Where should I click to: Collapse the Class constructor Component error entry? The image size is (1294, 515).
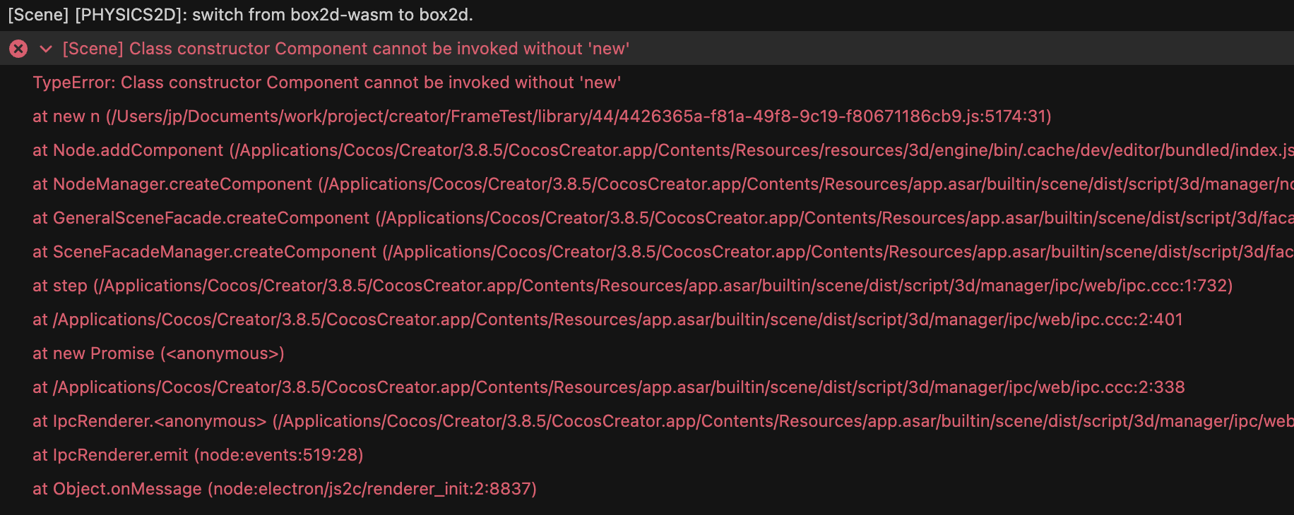pyautogui.click(x=46, y=49)
